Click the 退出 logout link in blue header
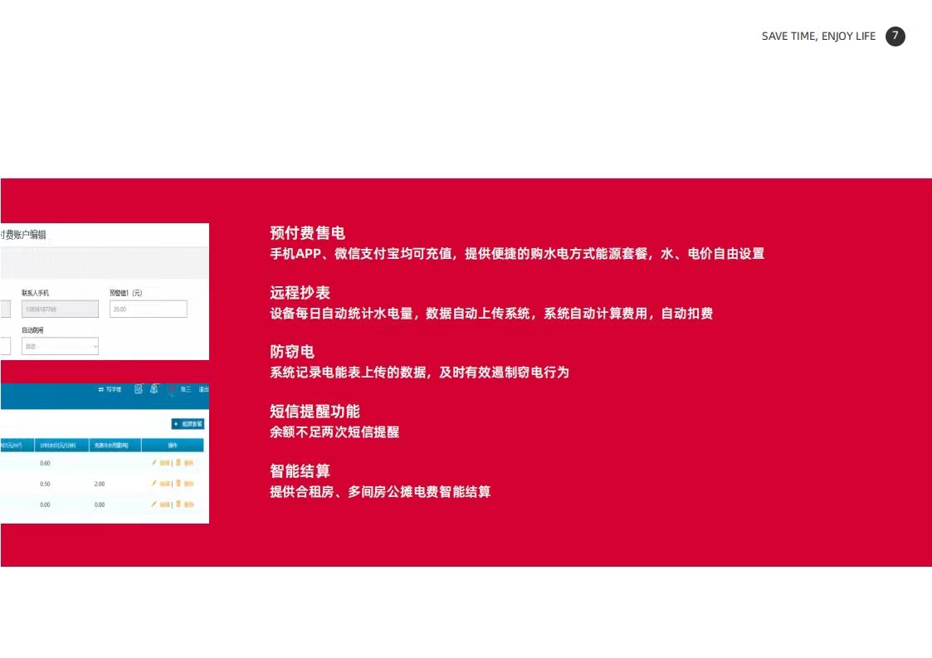Image resolution: width=932 pixels, height=658 pixels. (x=204, y=389)
